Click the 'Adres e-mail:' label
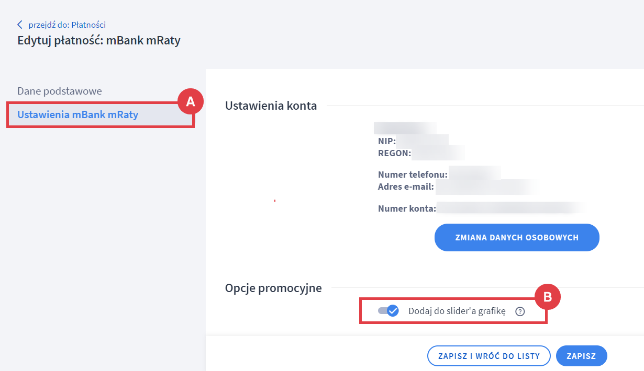This screenshot has width=644, height=371. pyautogui.click(x=406, y=187)
